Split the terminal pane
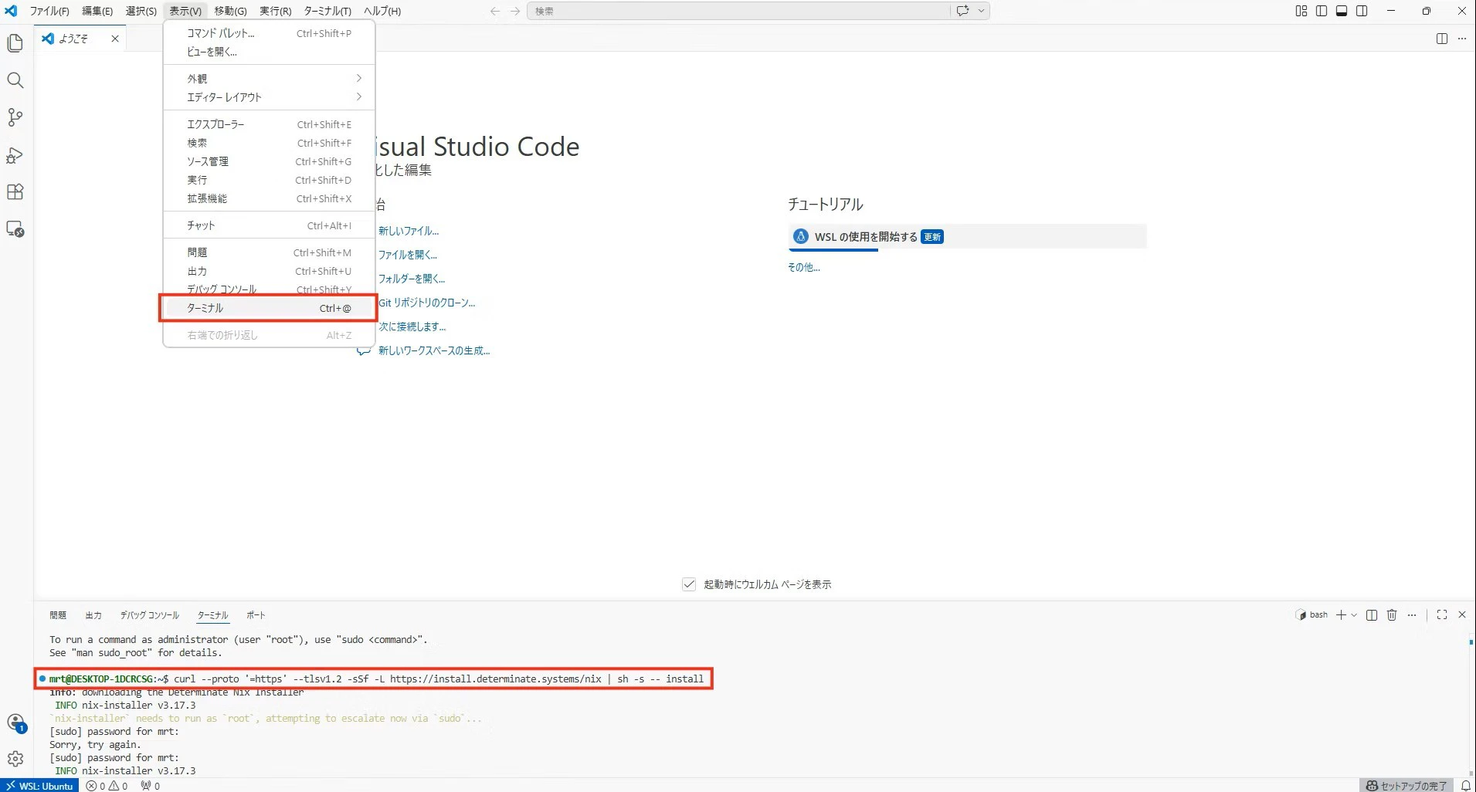Screen dimensions: 1476x792 click(x=1372, y=615)
